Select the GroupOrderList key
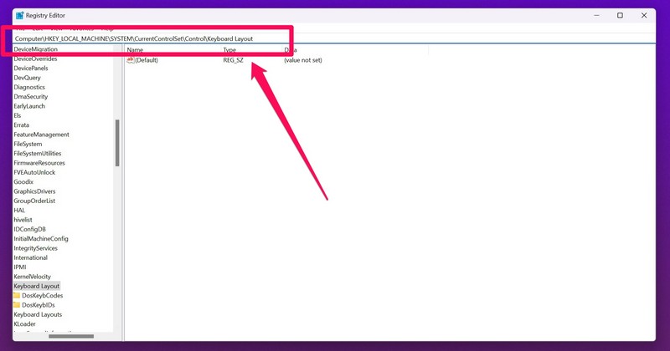 click(34, 201)
